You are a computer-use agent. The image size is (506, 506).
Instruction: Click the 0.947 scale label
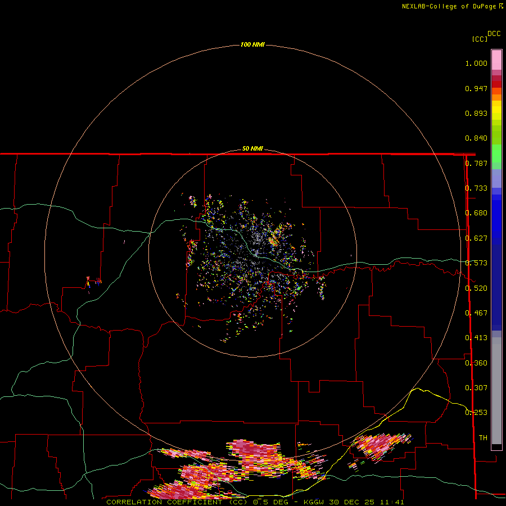[476, 88]
